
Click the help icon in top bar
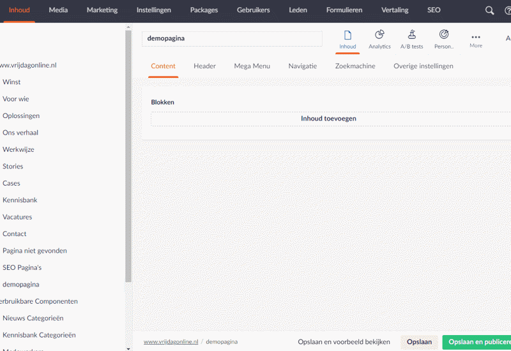(507, 11)
